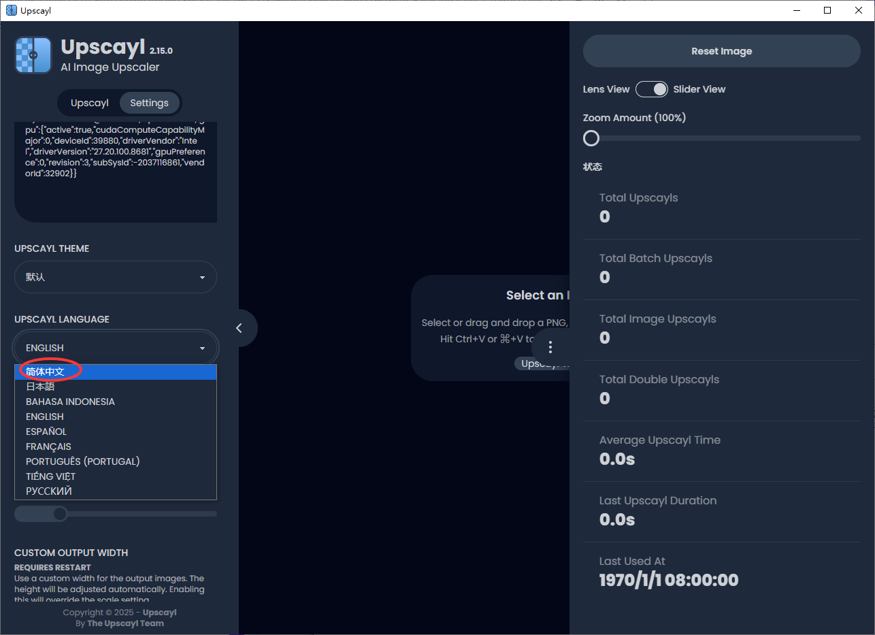
Task: Maximize the Upscayl window
Action: click(x=827, y=10)
